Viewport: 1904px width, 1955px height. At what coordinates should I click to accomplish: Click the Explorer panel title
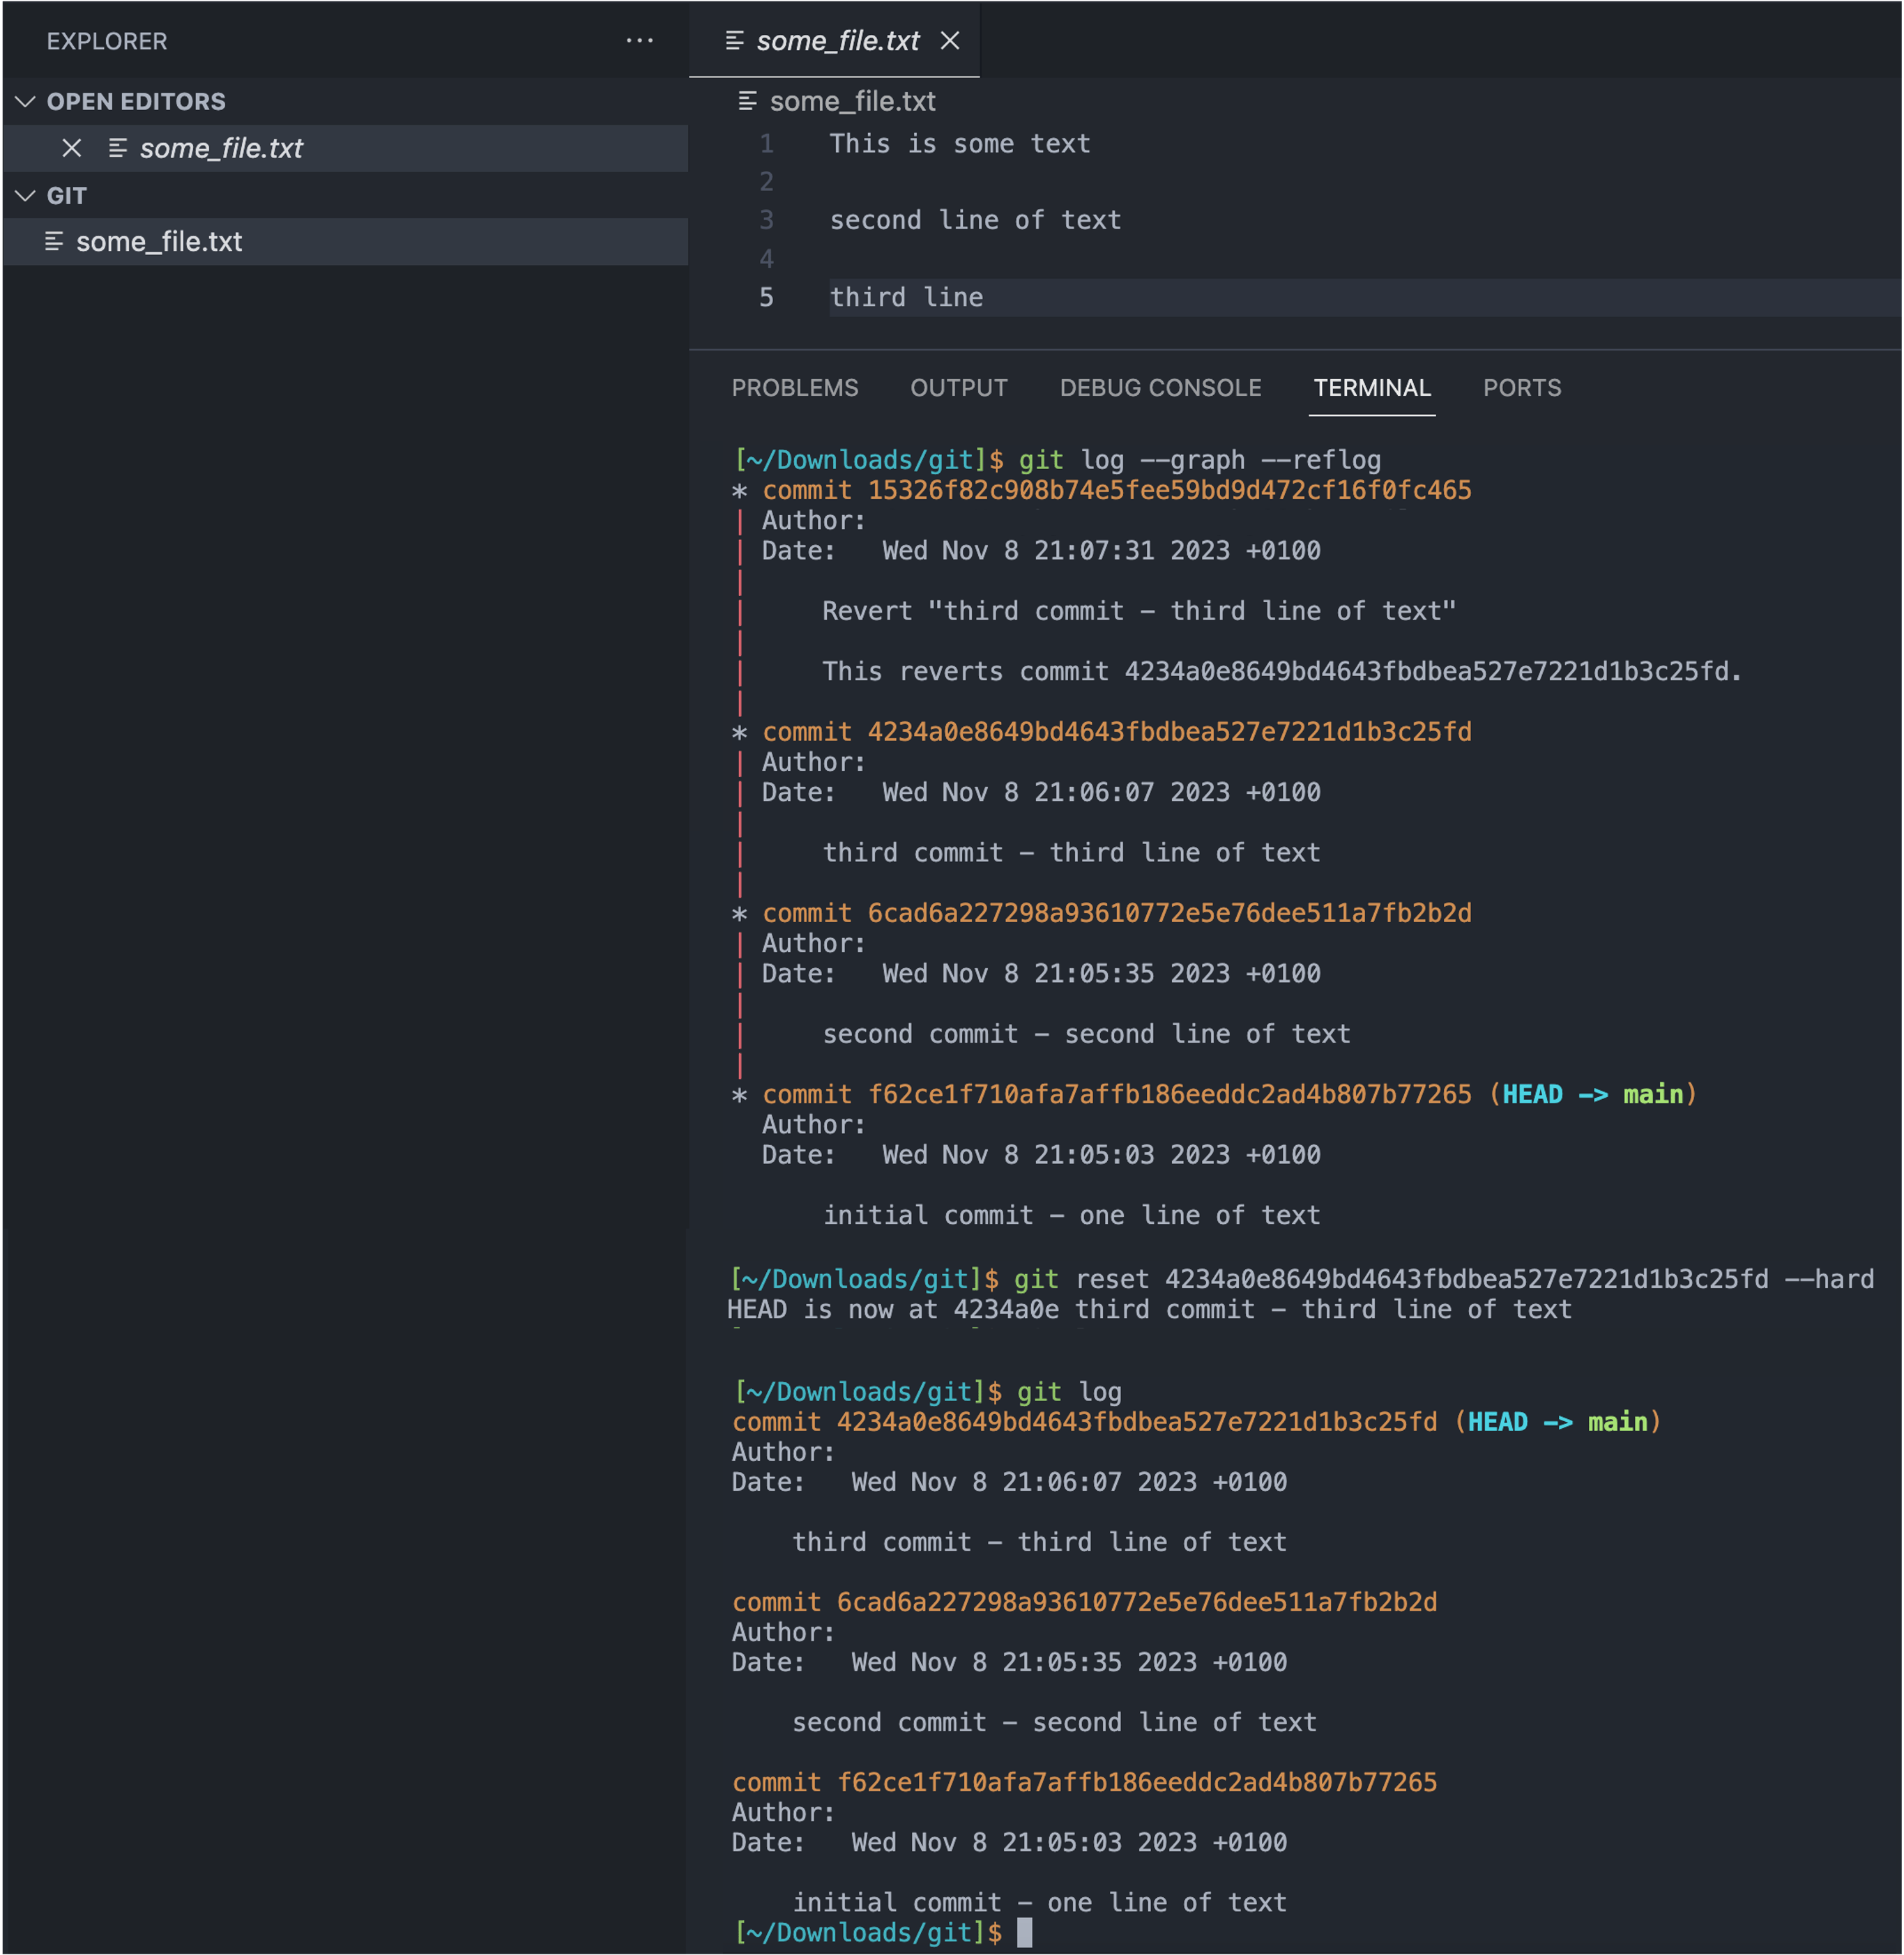(107, 41)
